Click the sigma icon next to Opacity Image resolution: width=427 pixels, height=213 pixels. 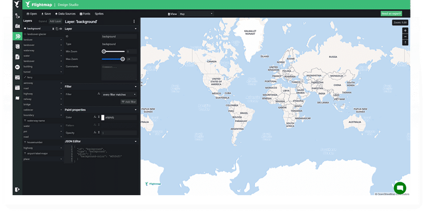99,133
